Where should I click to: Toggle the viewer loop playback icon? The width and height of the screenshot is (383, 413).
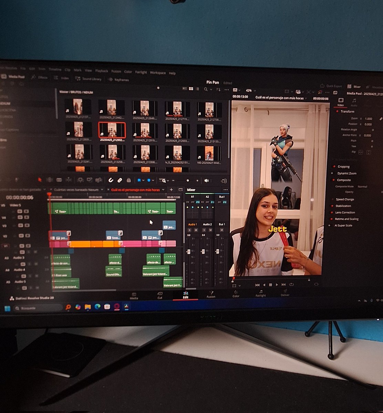(291, 285)
